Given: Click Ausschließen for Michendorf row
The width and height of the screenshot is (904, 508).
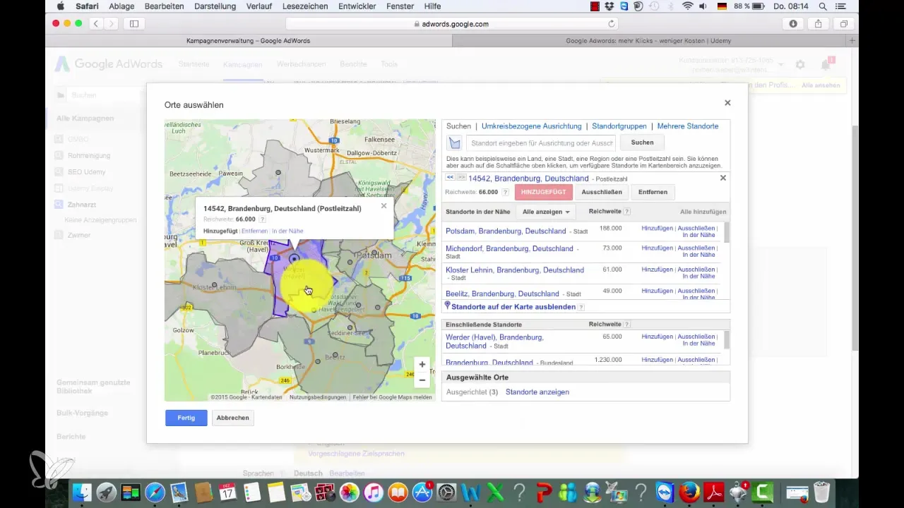Looking at the screenshot, I should [696, 248].
